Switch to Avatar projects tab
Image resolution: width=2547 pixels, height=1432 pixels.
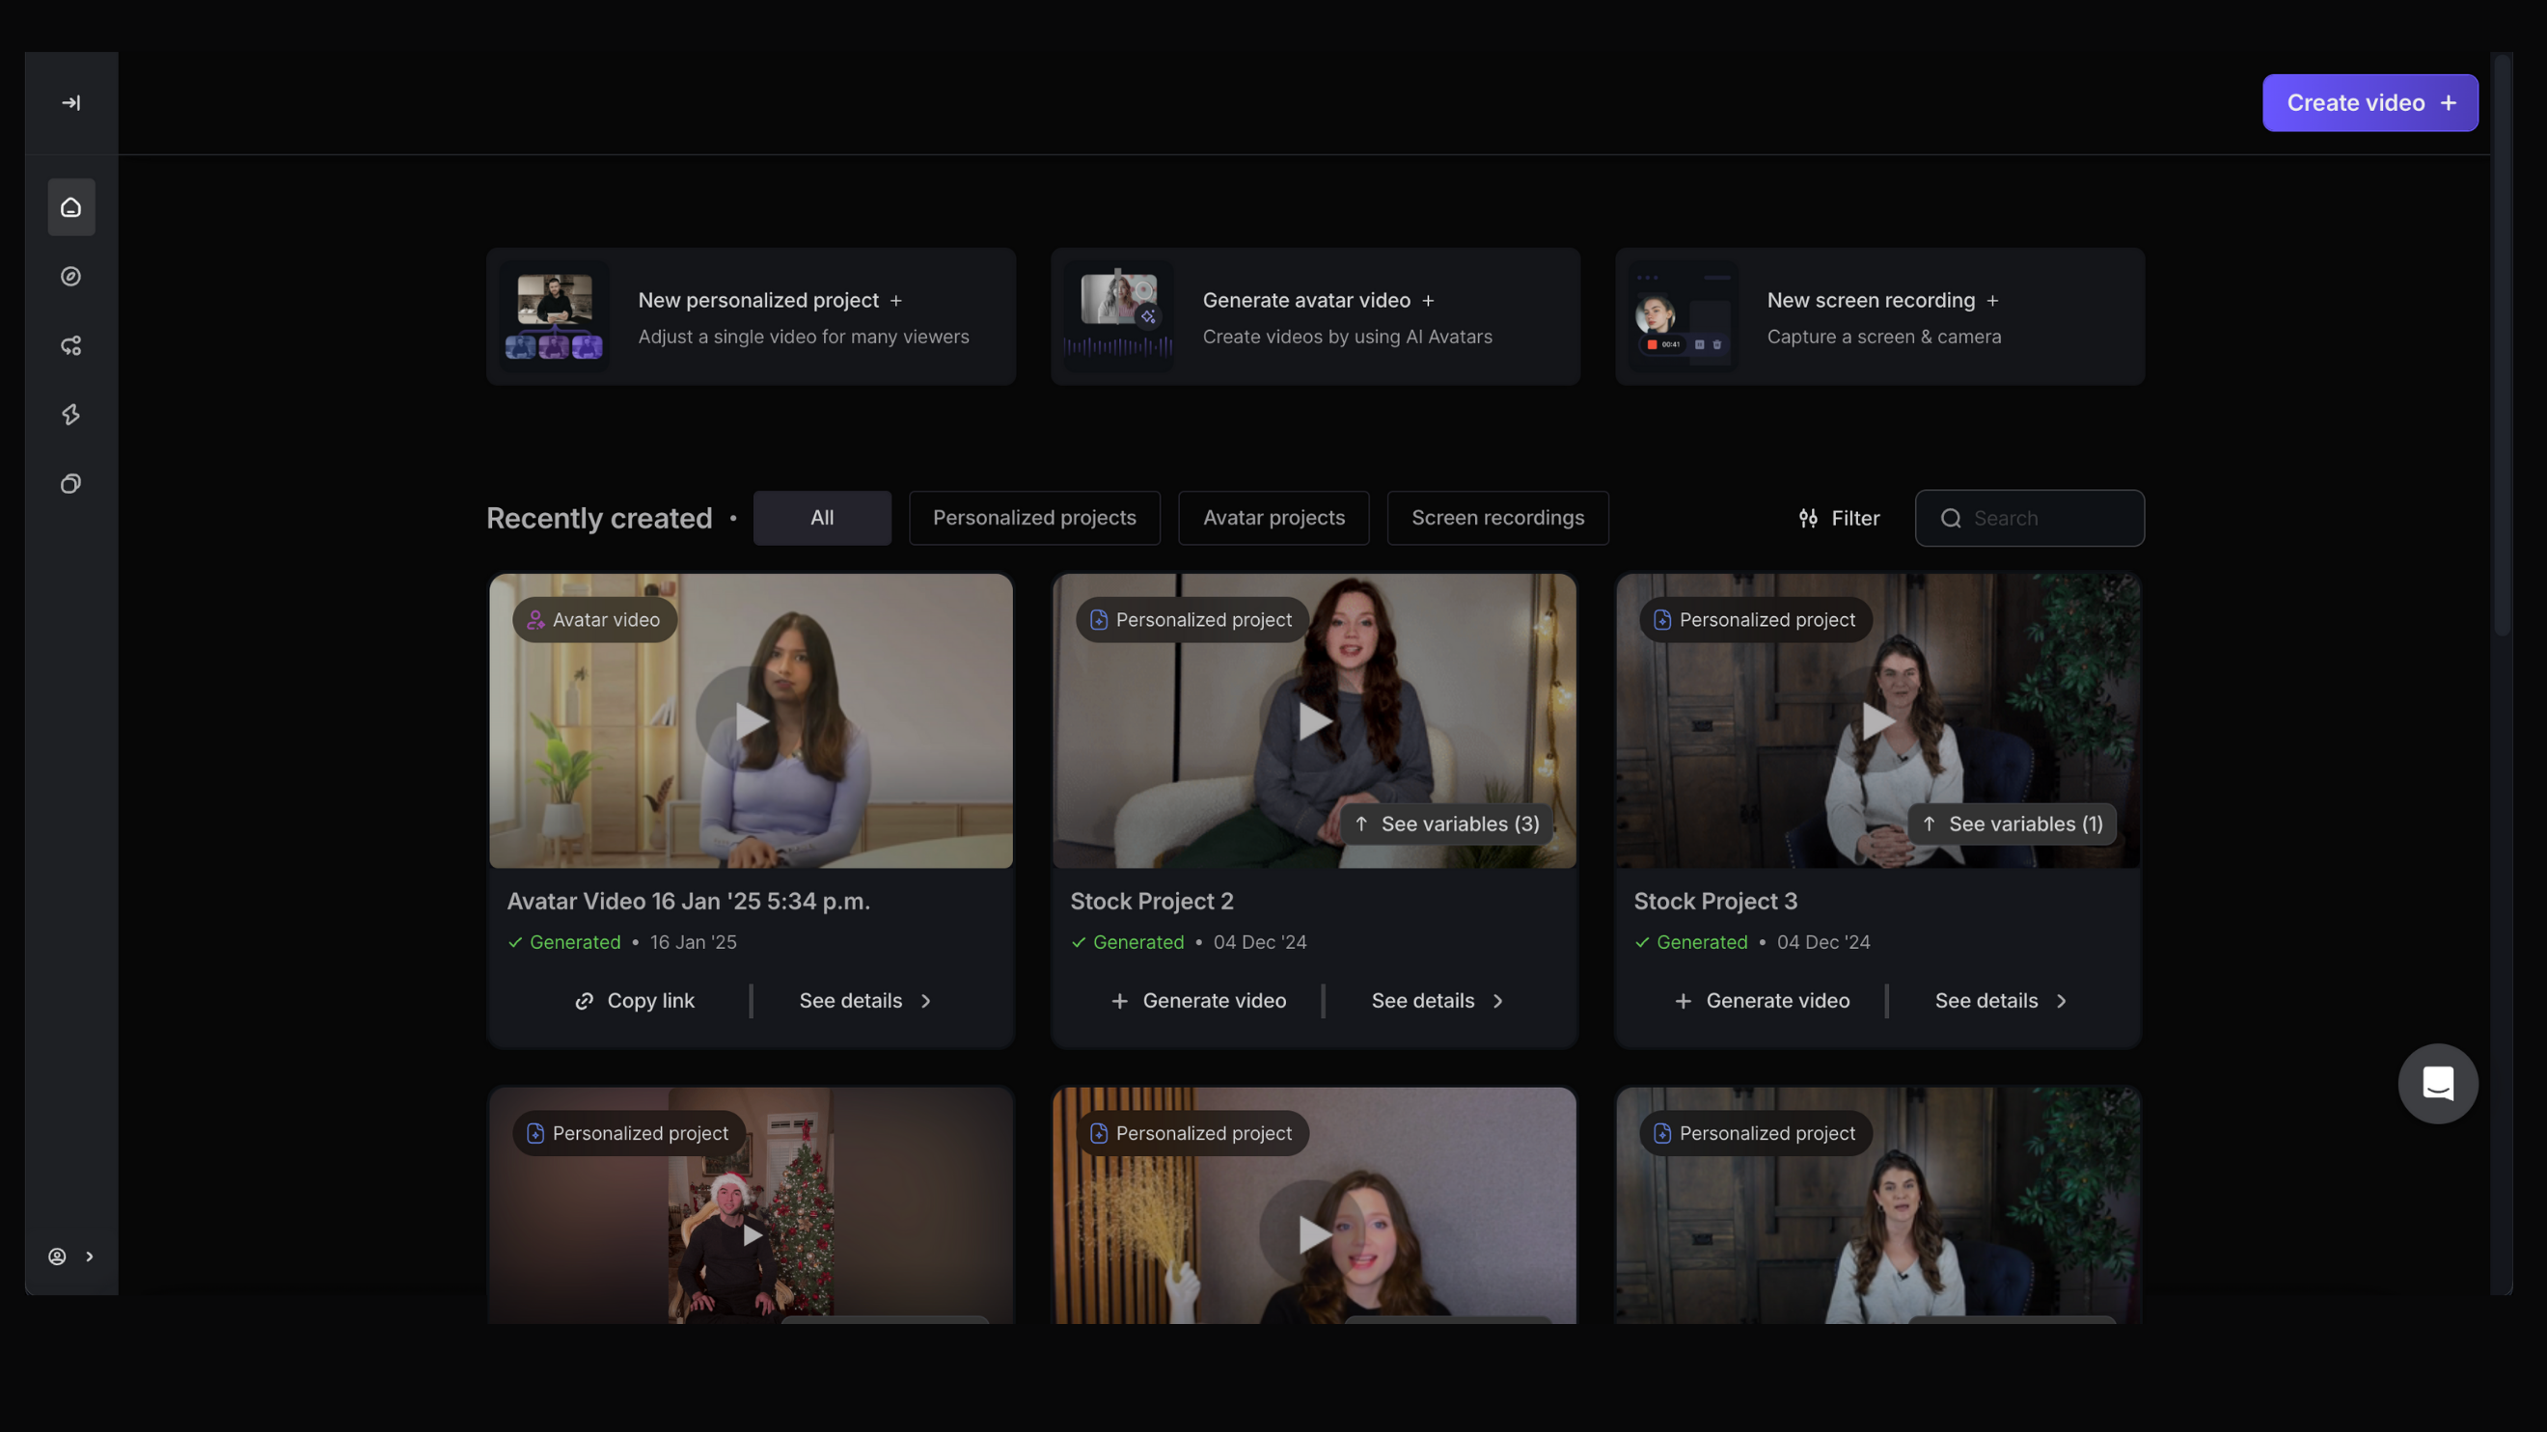[x=1273, y=518]
